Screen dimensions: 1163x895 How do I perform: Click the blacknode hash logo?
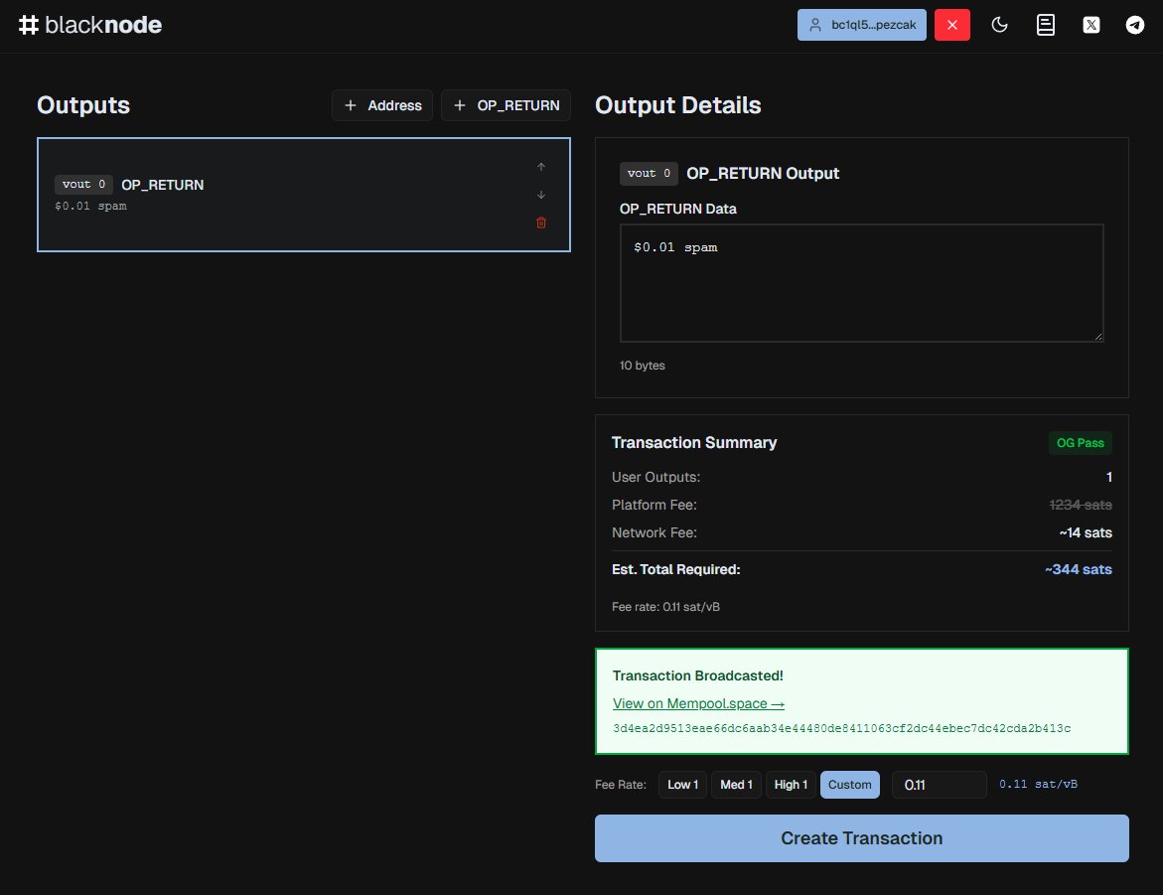89,25
